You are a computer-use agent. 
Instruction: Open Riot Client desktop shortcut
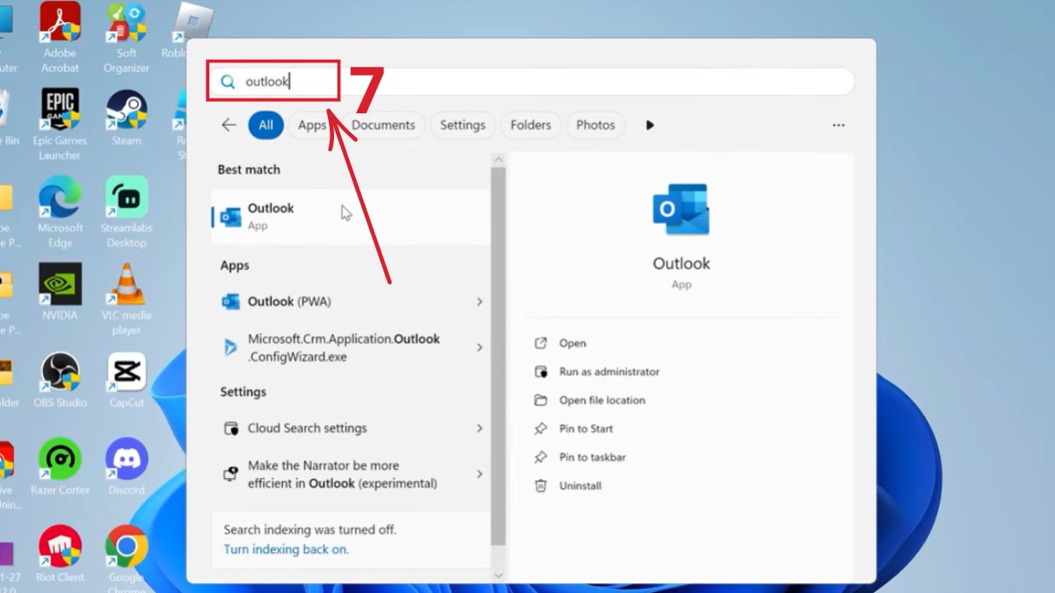60,554
